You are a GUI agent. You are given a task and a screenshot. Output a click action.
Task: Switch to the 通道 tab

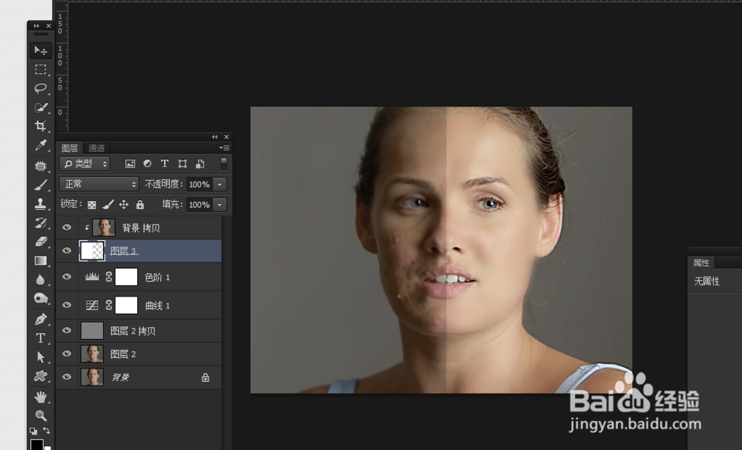point(96,148)
